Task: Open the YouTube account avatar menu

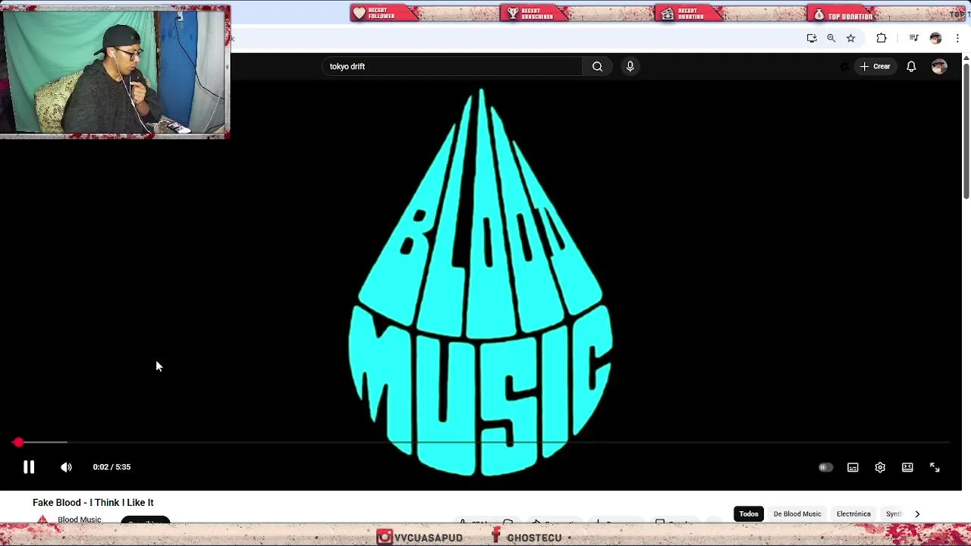Action: 939,66
